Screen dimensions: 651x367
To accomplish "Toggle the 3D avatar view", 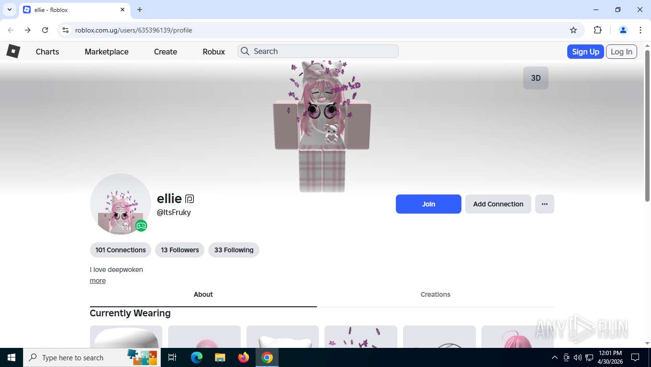I will 536,78.
